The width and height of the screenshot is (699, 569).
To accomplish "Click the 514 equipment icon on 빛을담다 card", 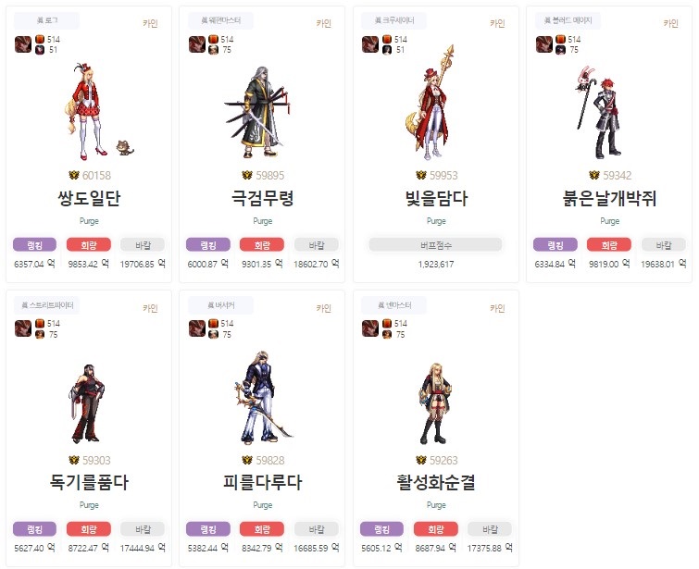I will tap(387, 39).
